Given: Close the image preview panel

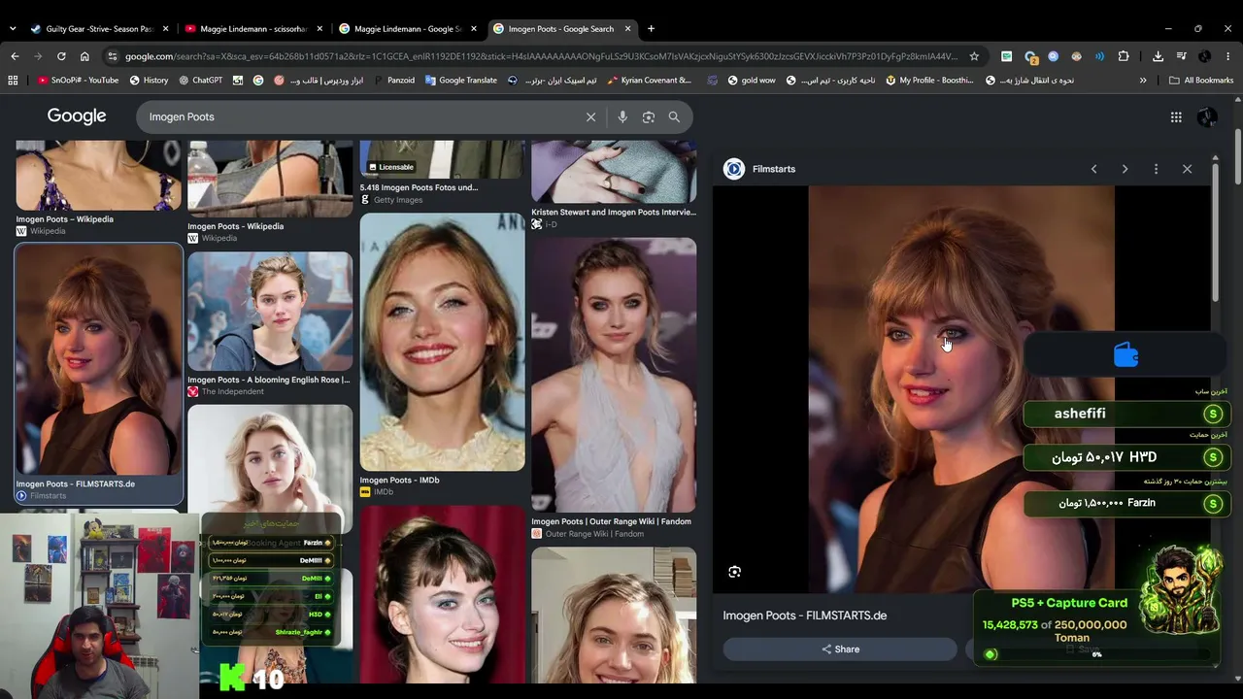Looking at the screenshot, I should pos(1187,169).
